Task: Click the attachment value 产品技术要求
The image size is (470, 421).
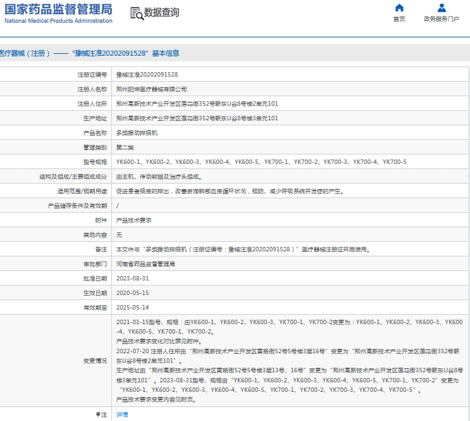Action: [133, 220]
